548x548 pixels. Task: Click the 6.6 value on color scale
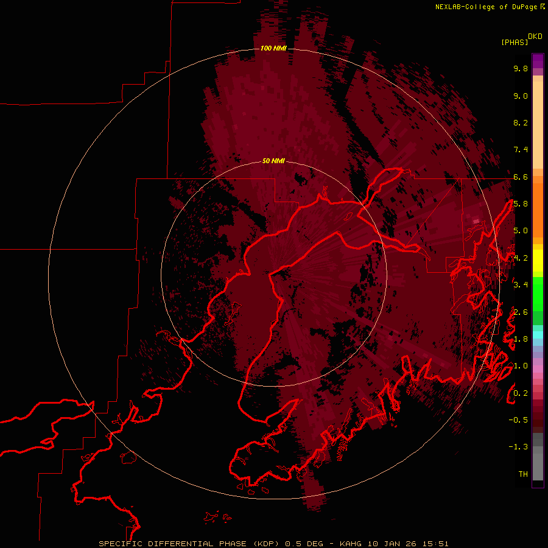521,177
